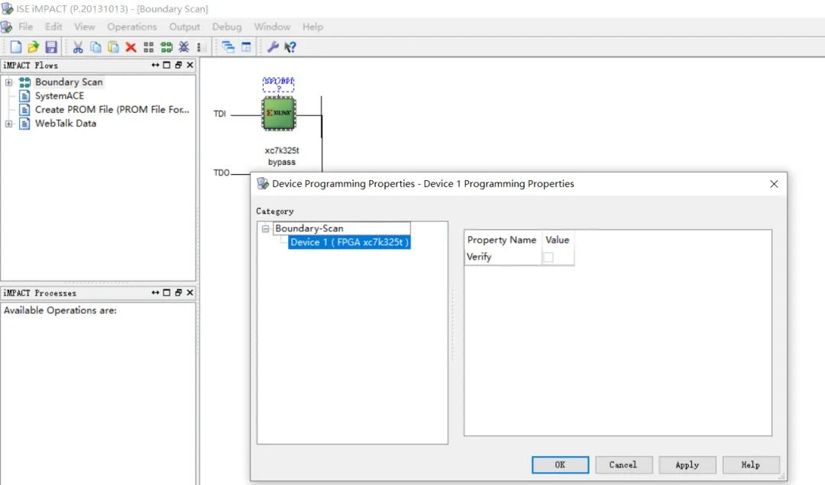Open the Window menu
The width and height of the screenshot is (825, 485).
(272, 27)
